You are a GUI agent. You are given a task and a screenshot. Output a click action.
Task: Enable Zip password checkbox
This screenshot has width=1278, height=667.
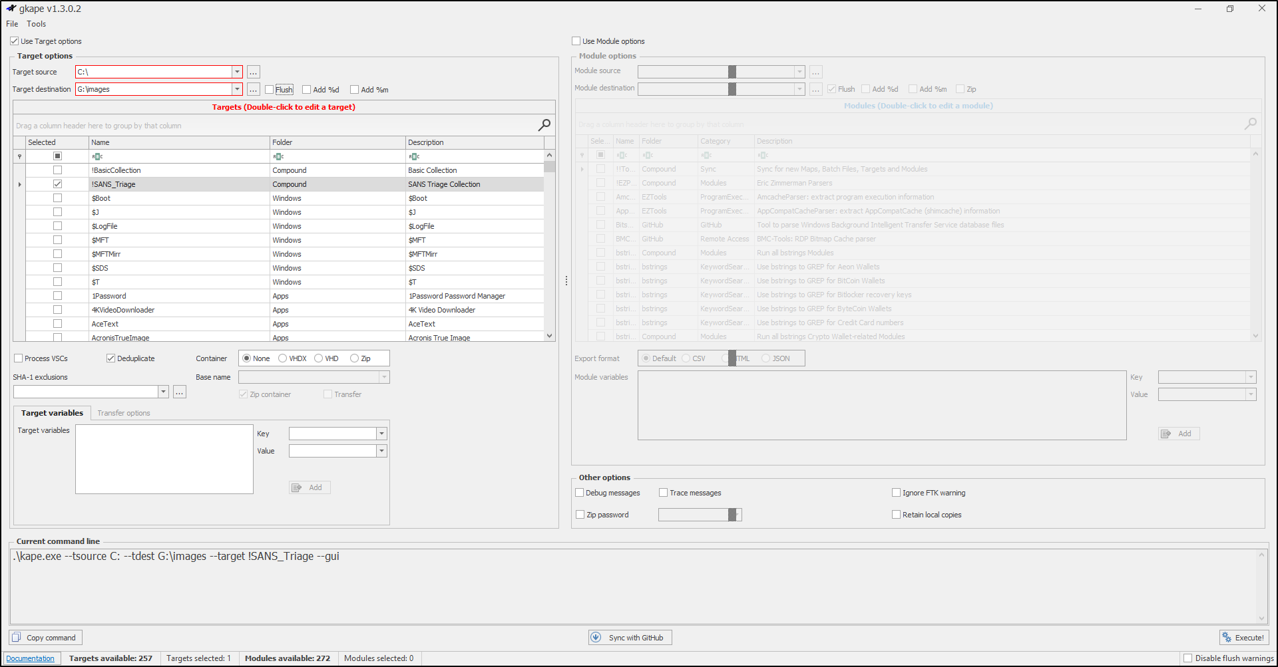580,515
